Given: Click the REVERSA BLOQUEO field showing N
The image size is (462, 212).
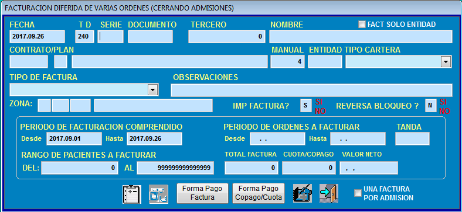Looking at the screenshot, I should click(430, 105).
